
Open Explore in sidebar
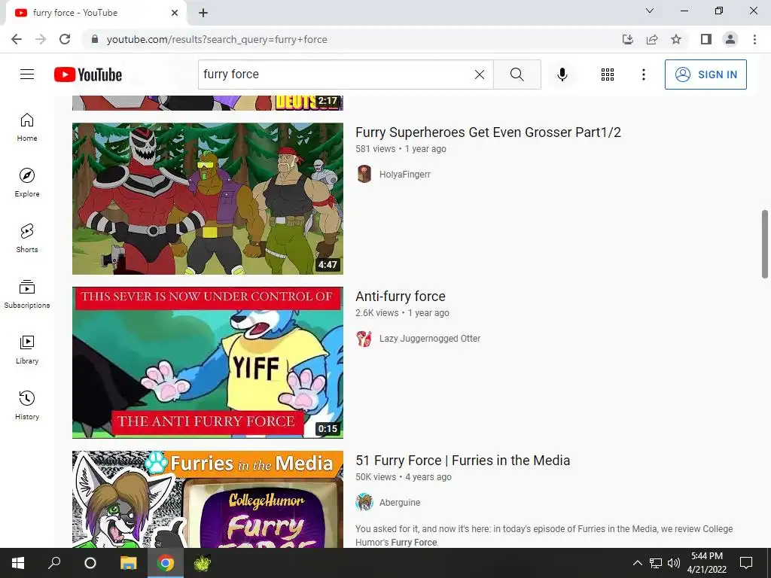(27, 183)
